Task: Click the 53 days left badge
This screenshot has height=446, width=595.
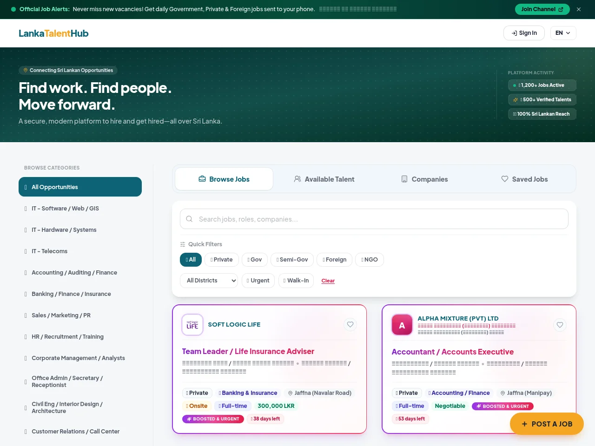Action: point(410,419)
